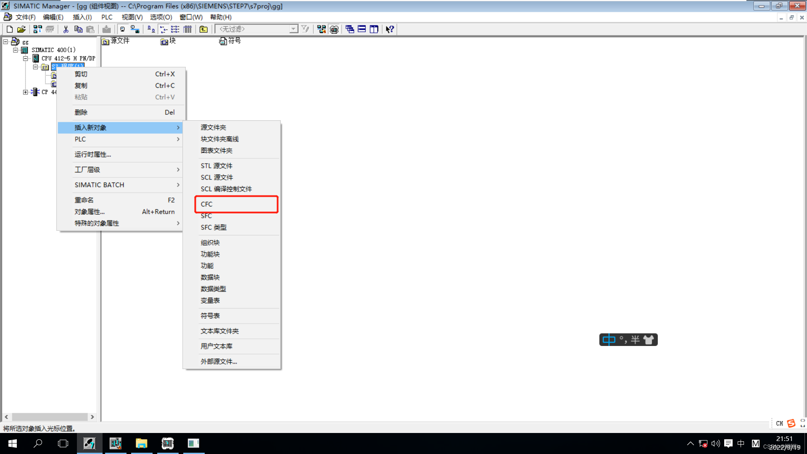
Task: Open the 块 blocks folder icon
Action: tap(164, 41)
